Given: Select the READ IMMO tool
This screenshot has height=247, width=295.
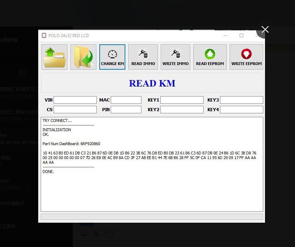Looking at the screenshot, I should (143, 57).
